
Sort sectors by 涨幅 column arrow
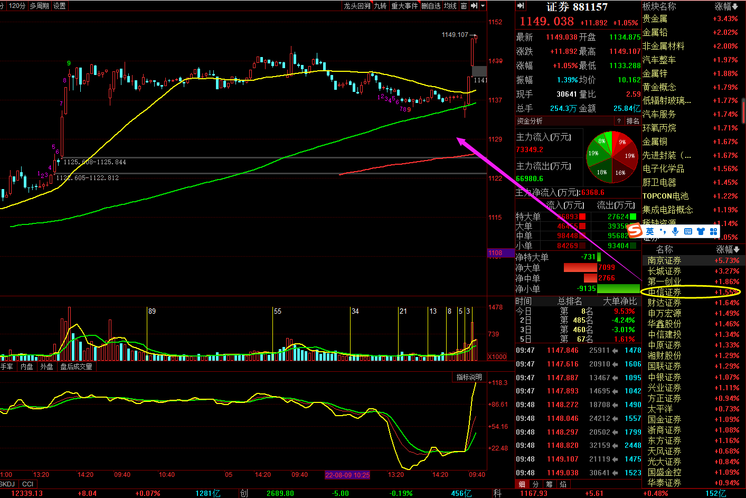click(x=734, y=6)
